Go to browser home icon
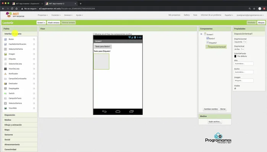This screenshot has height=152, width=267. [16, 8]
